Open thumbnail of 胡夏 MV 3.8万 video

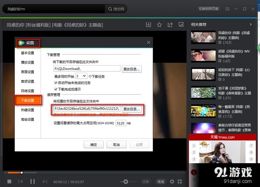tap(203, 56)
